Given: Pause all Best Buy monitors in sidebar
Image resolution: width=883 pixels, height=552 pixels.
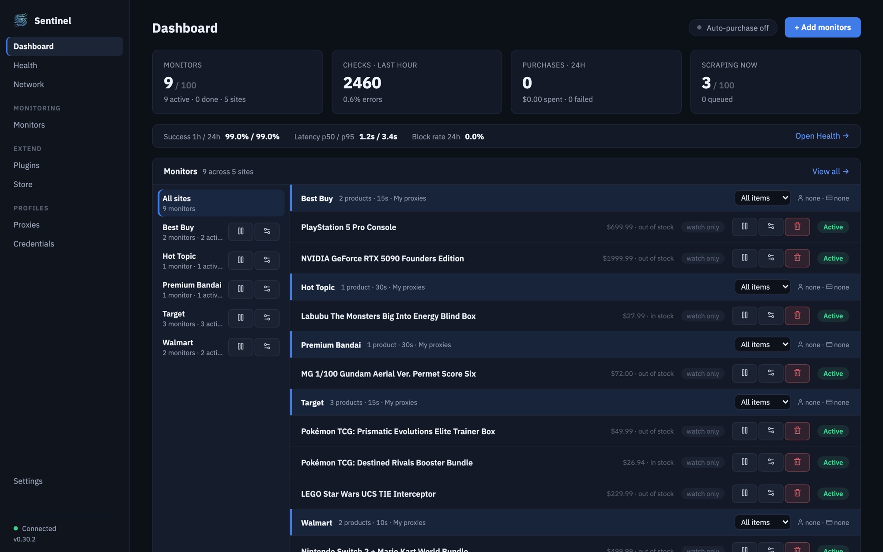Looking at the screenshot, I should [x=241, y=231].
